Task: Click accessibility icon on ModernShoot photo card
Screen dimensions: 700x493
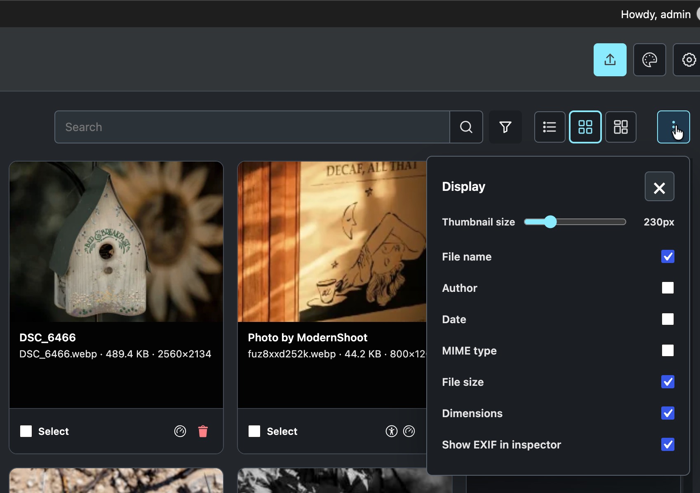Action: tap(391, 431)
